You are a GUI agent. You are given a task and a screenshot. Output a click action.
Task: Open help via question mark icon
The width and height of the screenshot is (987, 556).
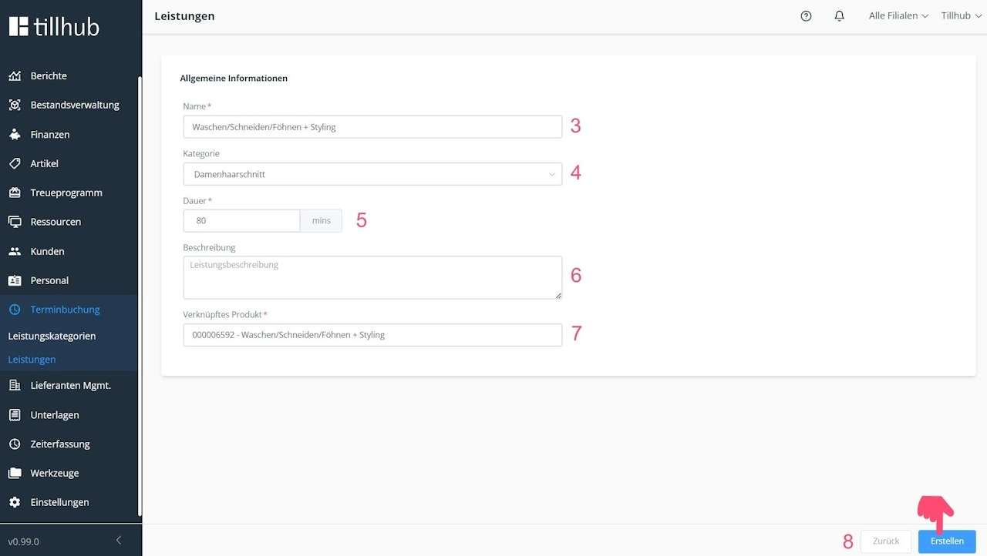click(806, 15)
